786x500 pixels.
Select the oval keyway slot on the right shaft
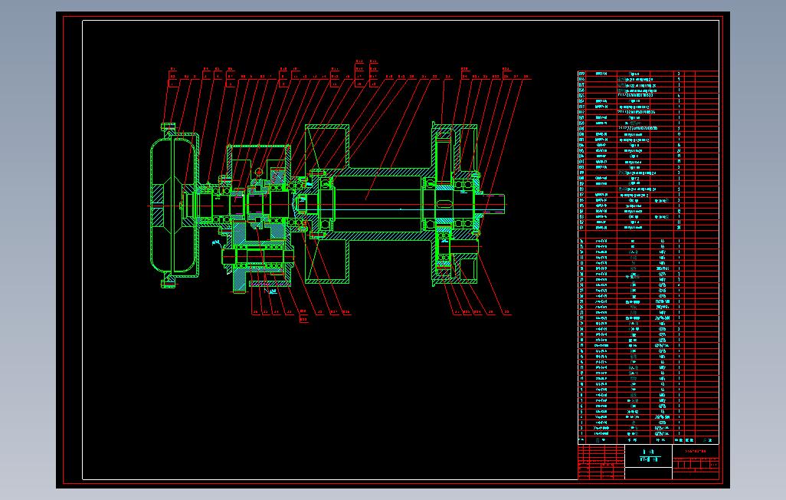444,204
